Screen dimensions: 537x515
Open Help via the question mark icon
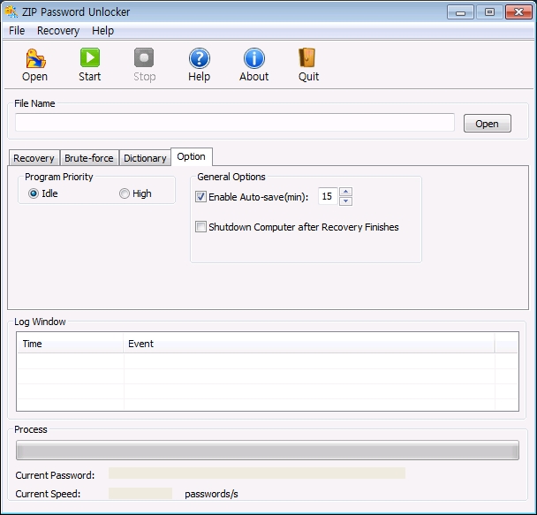coord(200,59)
